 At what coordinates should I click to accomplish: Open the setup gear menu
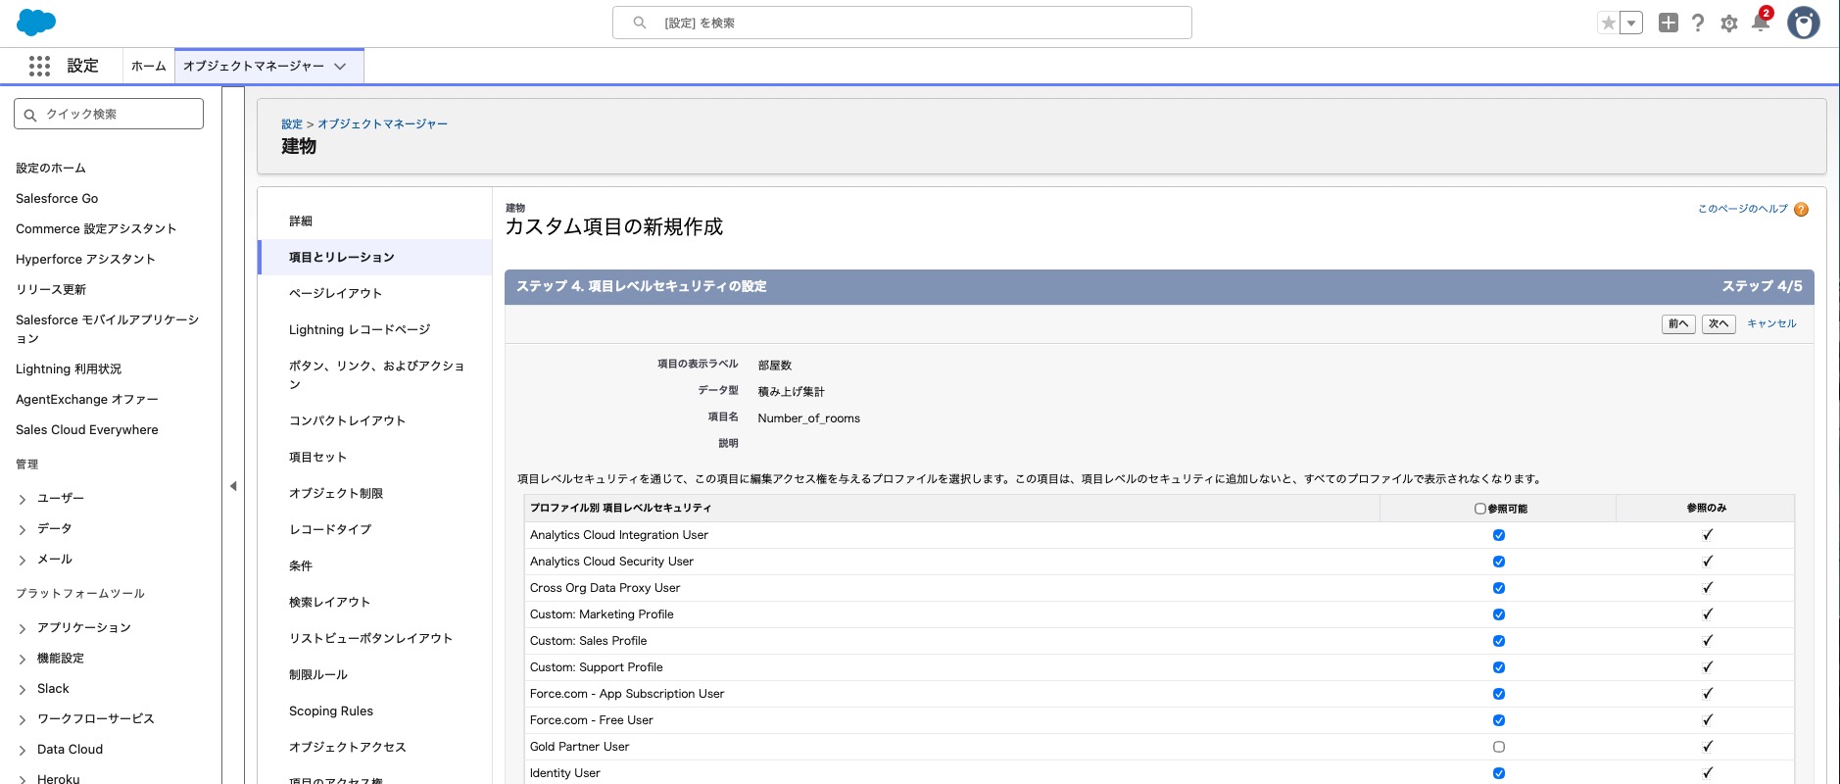[x=1729, y=24]
